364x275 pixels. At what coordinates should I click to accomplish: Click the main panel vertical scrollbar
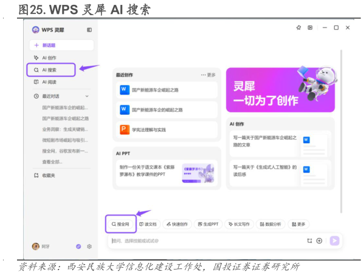341,131
